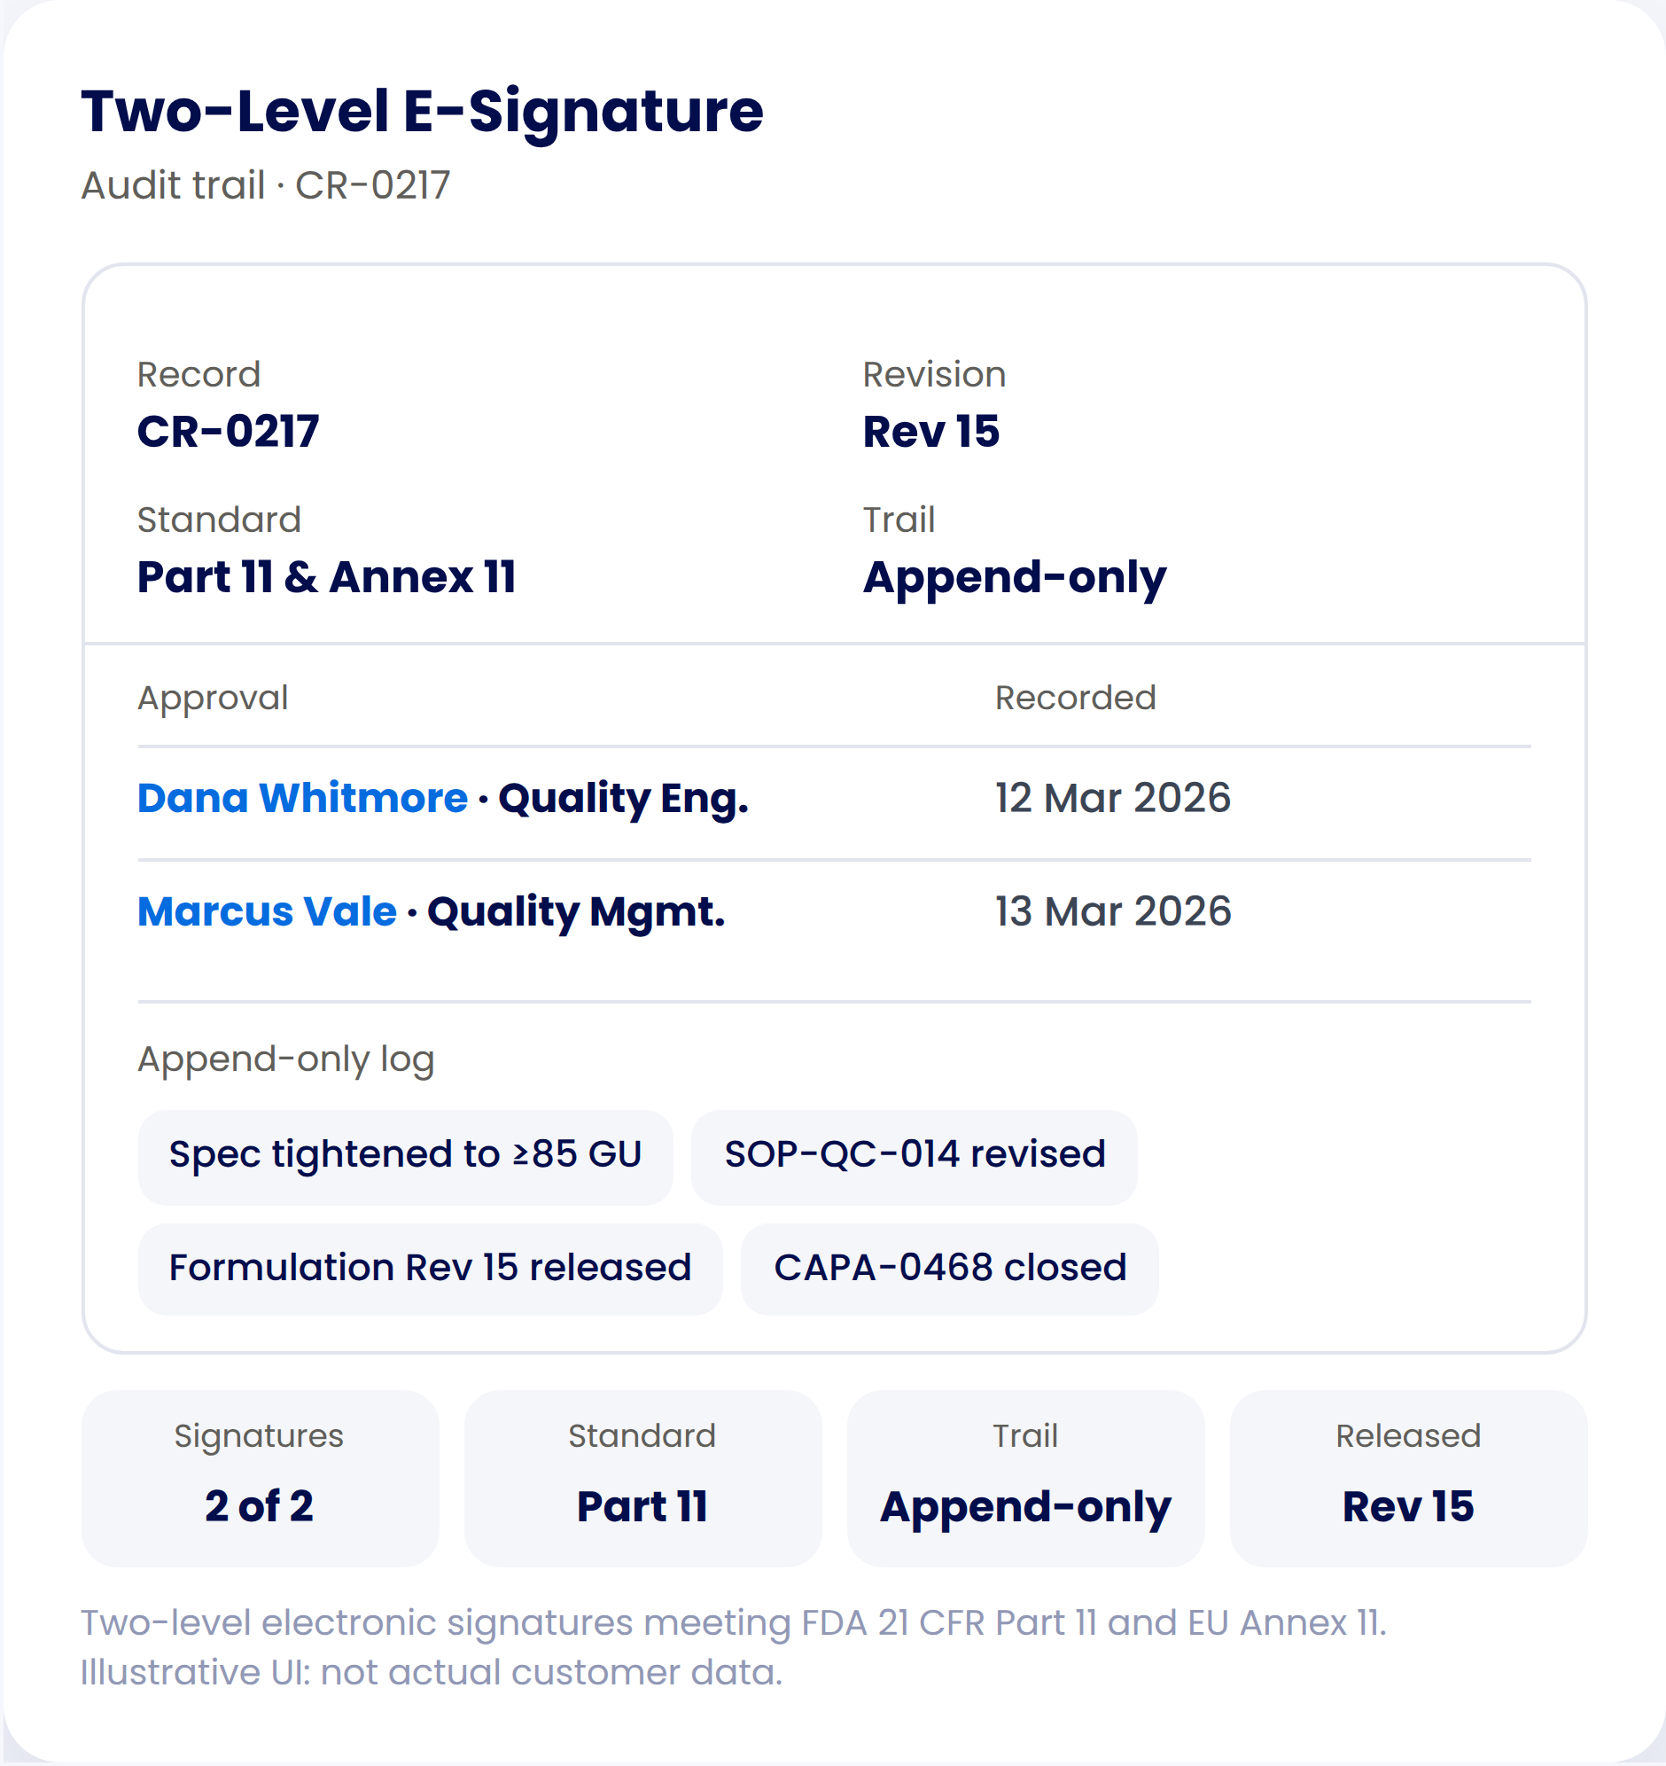Click the 'Part 11 & Annex 11' standard value
This screenshot has width=1666, height=1766.
[327, 577]
